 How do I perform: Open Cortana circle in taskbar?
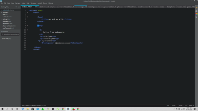click(x=12, y=109)
